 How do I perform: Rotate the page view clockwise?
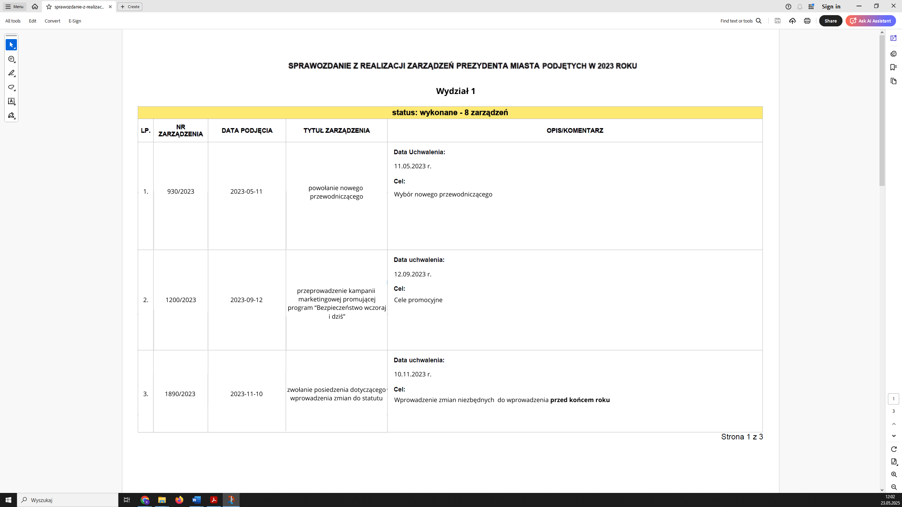tap(894, 449)
